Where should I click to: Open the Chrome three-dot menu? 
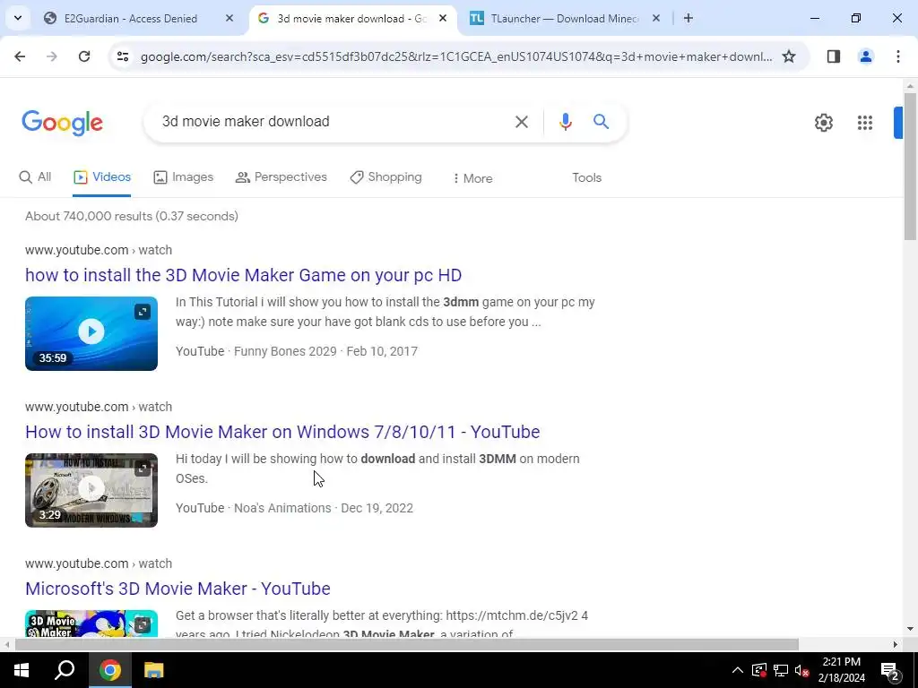tap(898, 56)
